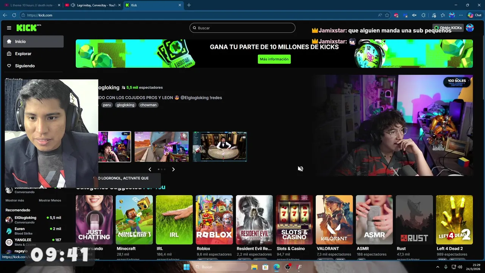Image resolution: width=485 pixels, height=273 pixels.
Task: Select the Explorar sidebar item
Action: (33, 54)
